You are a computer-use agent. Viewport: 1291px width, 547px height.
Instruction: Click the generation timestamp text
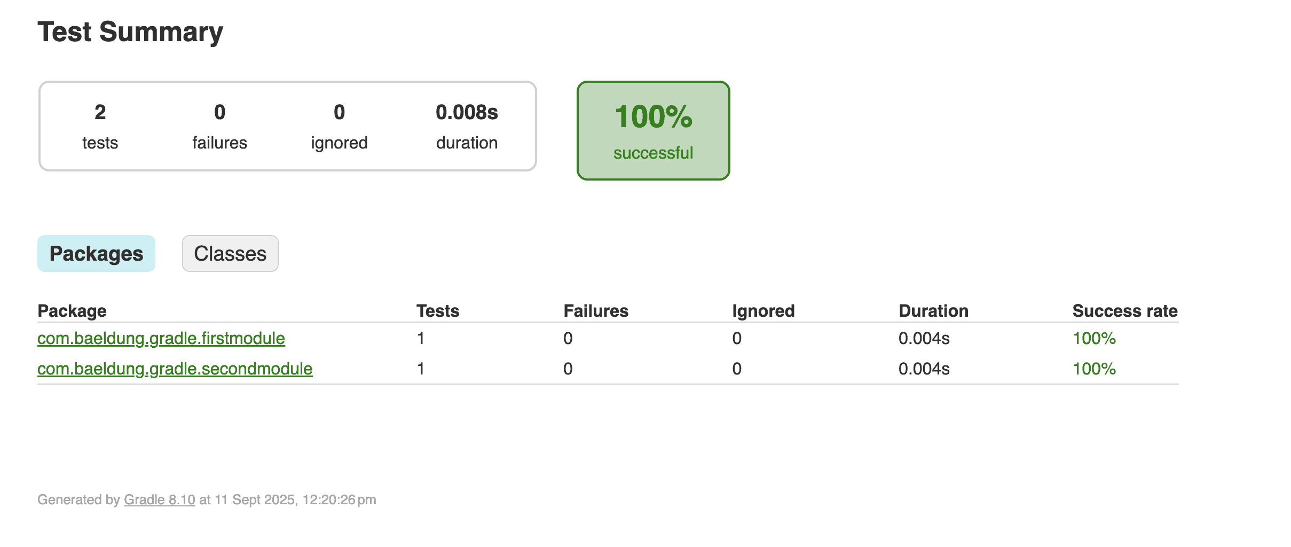(x=207, y=499)
